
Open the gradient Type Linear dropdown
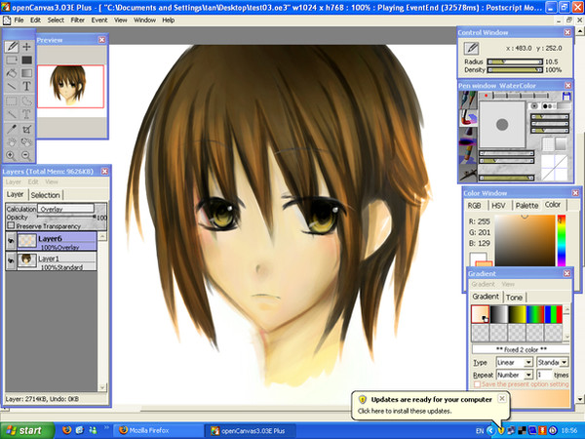pos(515,362)
